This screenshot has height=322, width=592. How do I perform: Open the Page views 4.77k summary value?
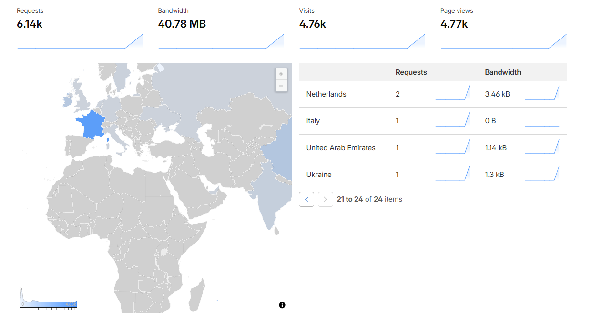coord(454,24)
